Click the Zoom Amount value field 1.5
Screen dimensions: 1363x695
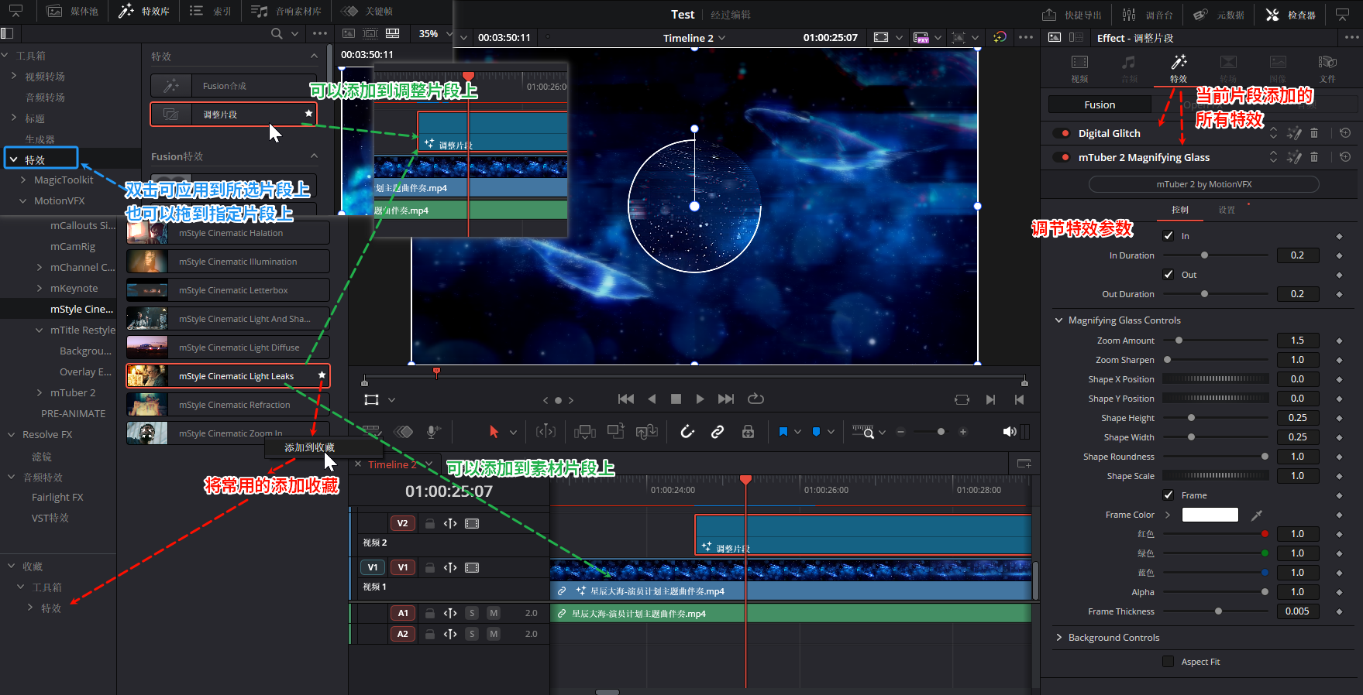[x=1298, y=341]
